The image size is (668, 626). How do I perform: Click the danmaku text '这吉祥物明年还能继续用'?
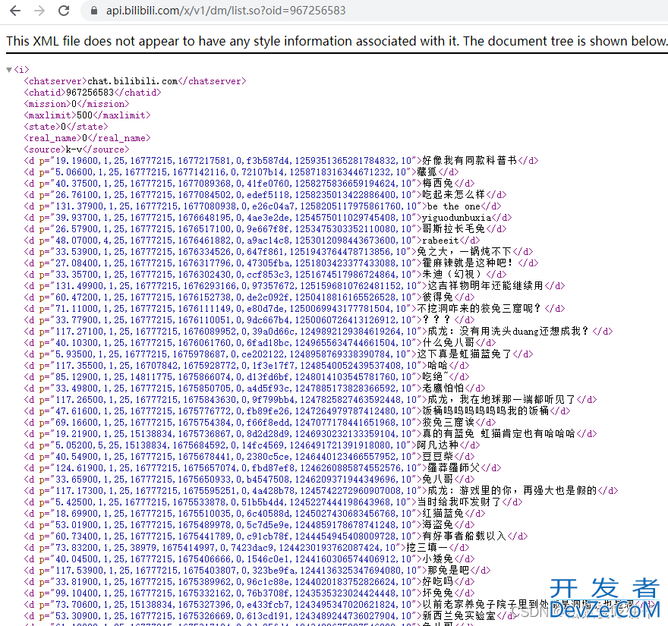[485, 286]
